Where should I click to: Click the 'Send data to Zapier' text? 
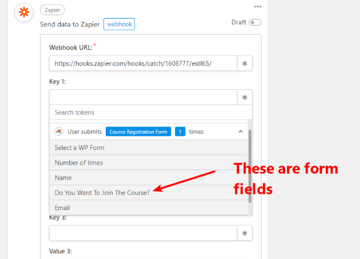point(70,24)
